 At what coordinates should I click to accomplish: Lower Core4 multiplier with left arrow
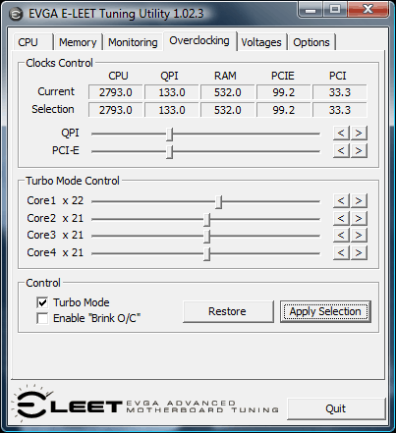pos(341,253)
